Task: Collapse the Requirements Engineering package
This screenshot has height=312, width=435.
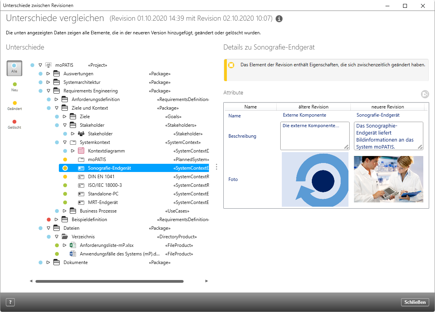Action: coord(48,91)
